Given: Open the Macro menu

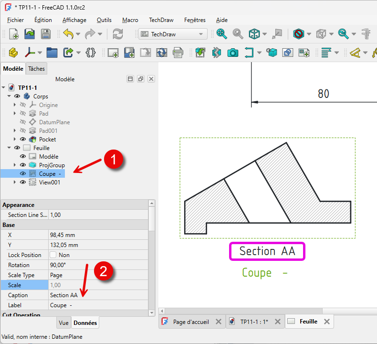Looking at the screenshot, I should (130, 20).
